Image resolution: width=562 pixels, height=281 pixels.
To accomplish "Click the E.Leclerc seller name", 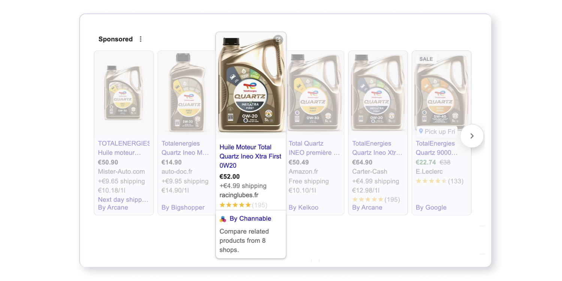I will click(x=429, y=172).
